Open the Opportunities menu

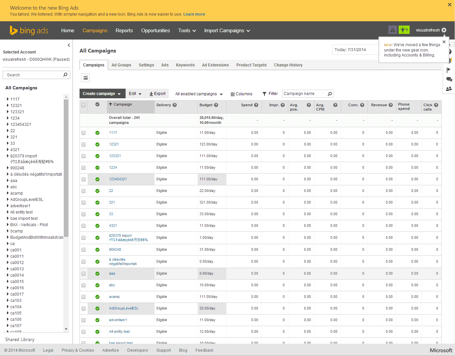coord(155,31)
